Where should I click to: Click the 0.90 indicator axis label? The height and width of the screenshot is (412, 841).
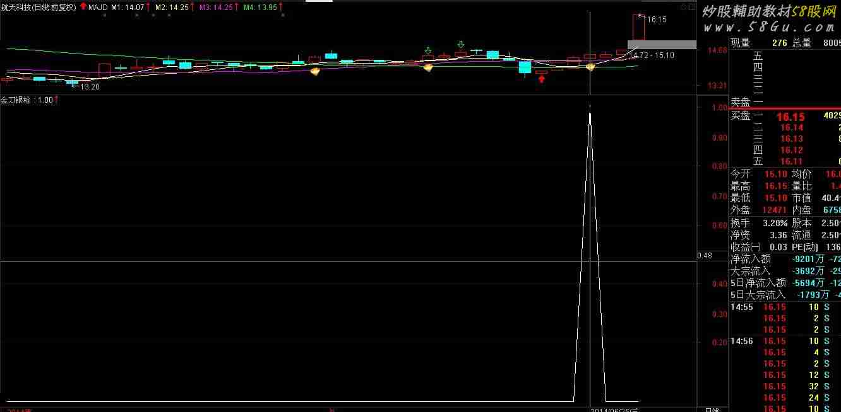point(719,137)
